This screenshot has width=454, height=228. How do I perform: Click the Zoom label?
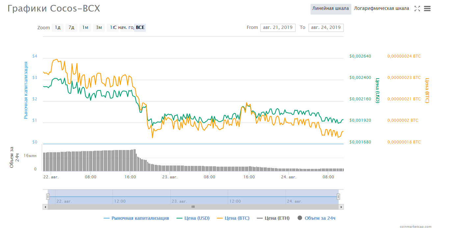pos(43,28)
